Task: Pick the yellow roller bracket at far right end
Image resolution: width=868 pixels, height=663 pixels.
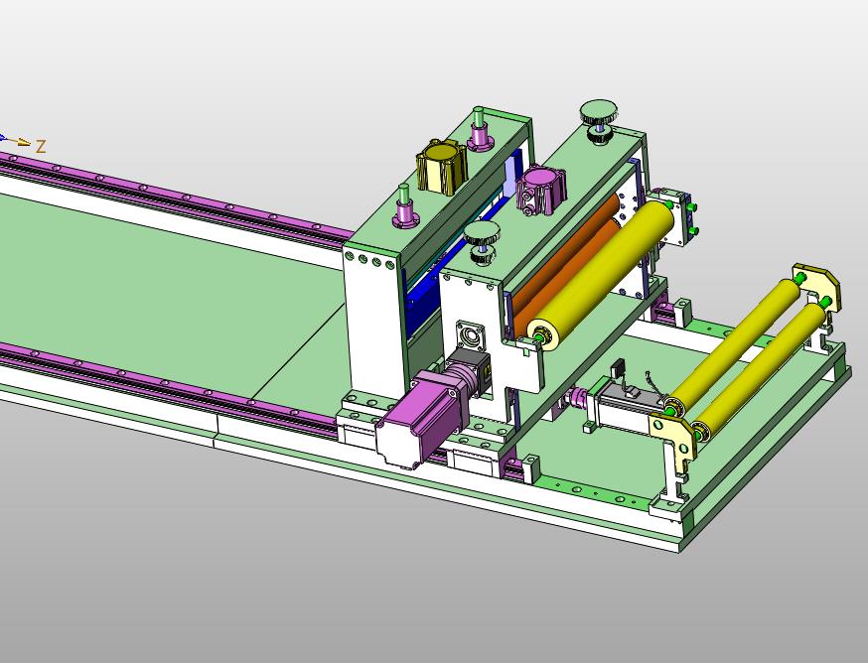Action: point(816,288)
